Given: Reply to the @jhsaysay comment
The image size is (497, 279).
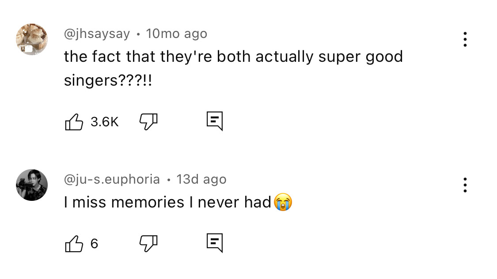Looking at the screenshot, I should click(215, 121).
